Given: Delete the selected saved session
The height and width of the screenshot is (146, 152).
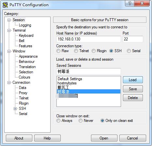Looking at the screenshot, I should click(x=133, y=98).
